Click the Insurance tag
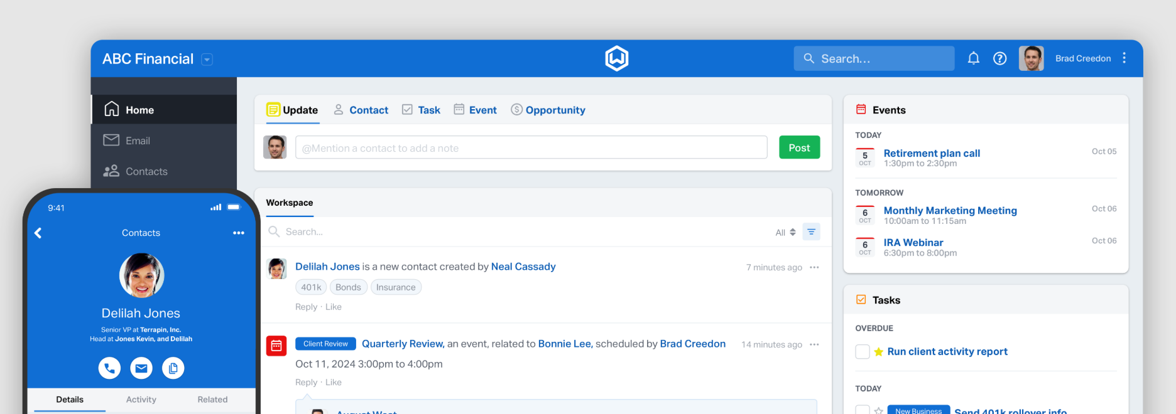The width and height of the screenshot is (1176, 414). coord(396,287)
